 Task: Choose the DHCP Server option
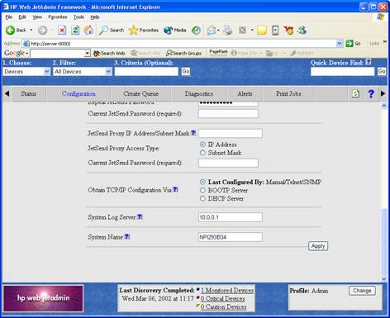pos(202,198)
